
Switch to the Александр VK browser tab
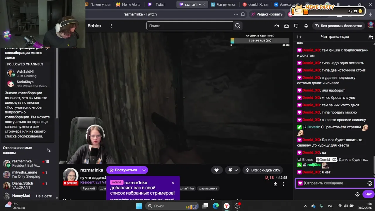(287, 4)
